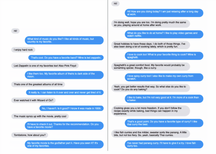Select the message about The Godfather Part II

[64, 144]
